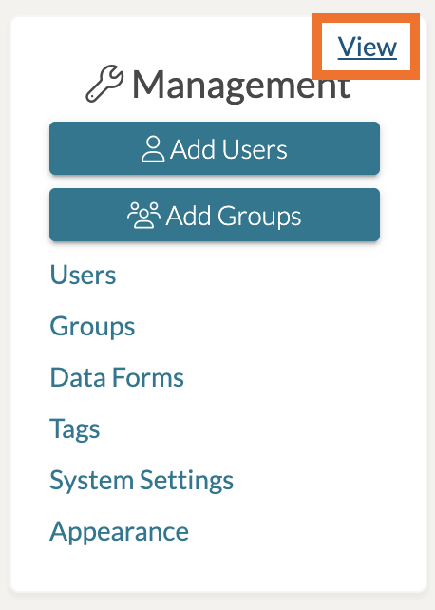Viewport: 435px width, 610px height.
Task: Click the Add Users button
Action: pyautogui.click(x=215, y=148)
